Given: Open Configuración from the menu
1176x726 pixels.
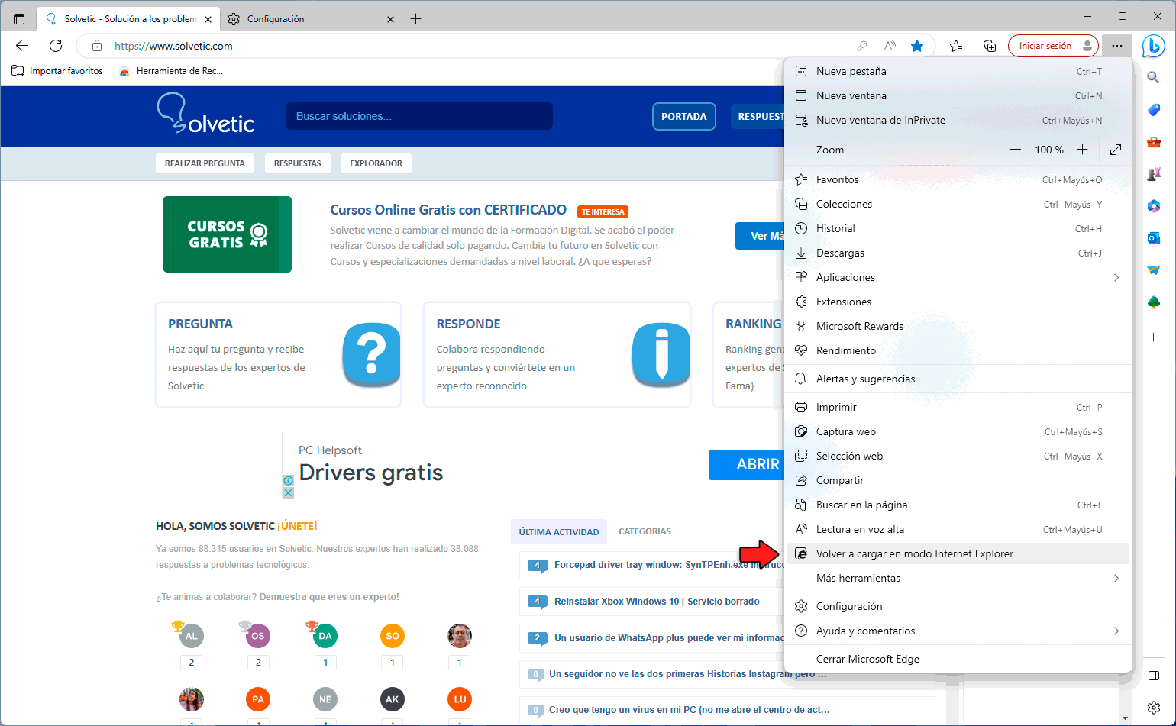Looking at the screenshot, I should click(958, 606).
